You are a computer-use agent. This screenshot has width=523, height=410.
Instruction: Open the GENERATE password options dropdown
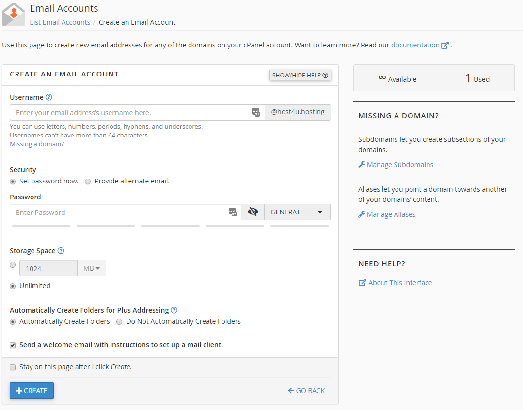(x=321, y=212)
